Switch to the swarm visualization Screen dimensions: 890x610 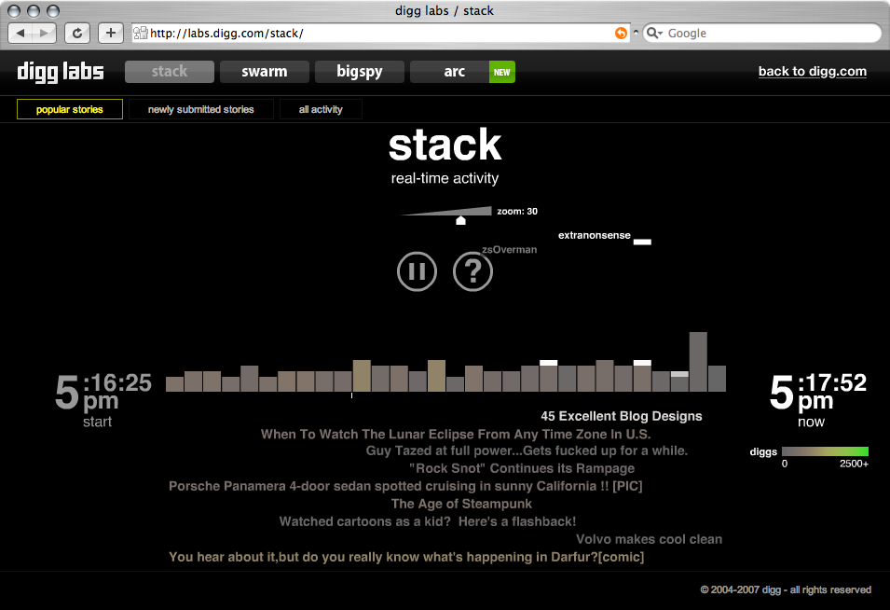click(264, 71)
